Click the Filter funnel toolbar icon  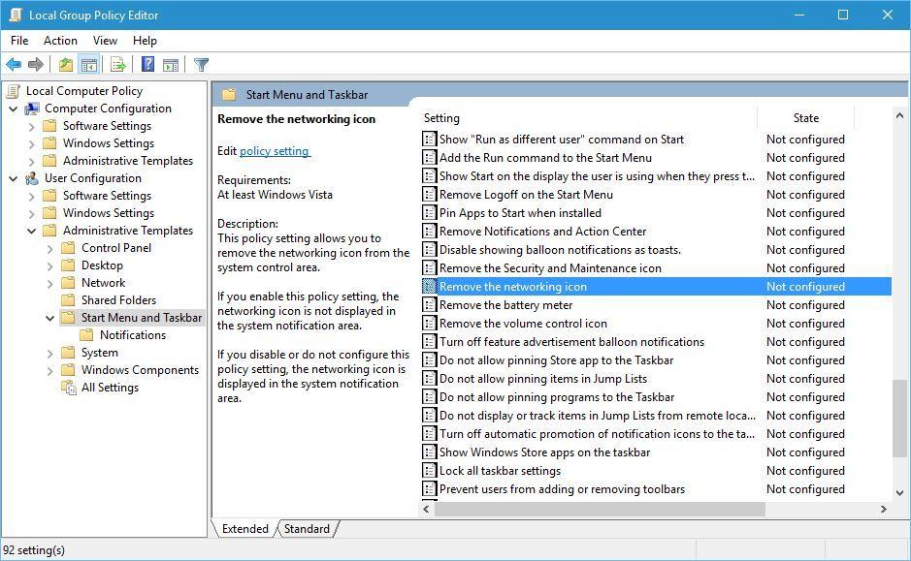pyautogui.click(x=201, y=64)
